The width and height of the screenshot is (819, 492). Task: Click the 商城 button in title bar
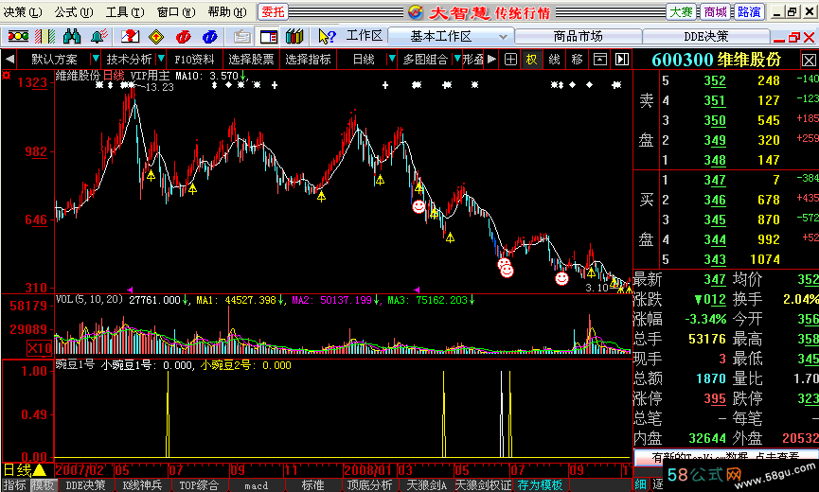pyautogui.click(x=715, y=12)
